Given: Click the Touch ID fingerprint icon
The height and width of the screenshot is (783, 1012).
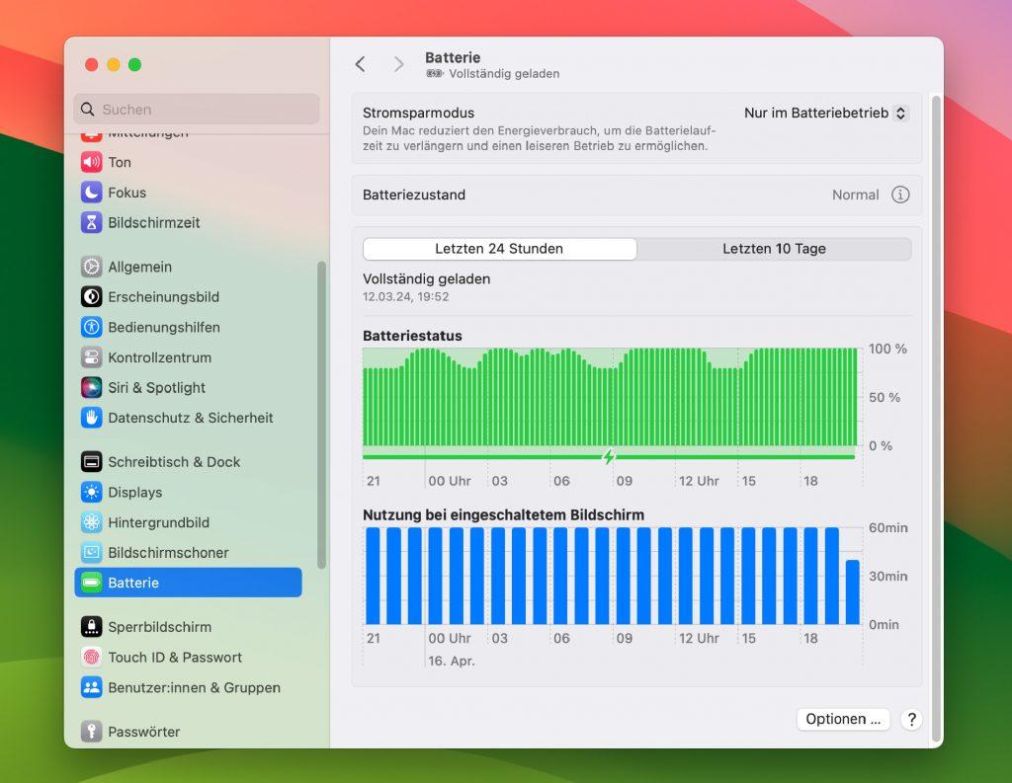Looking at the screenshot, I should click(91, 658).
